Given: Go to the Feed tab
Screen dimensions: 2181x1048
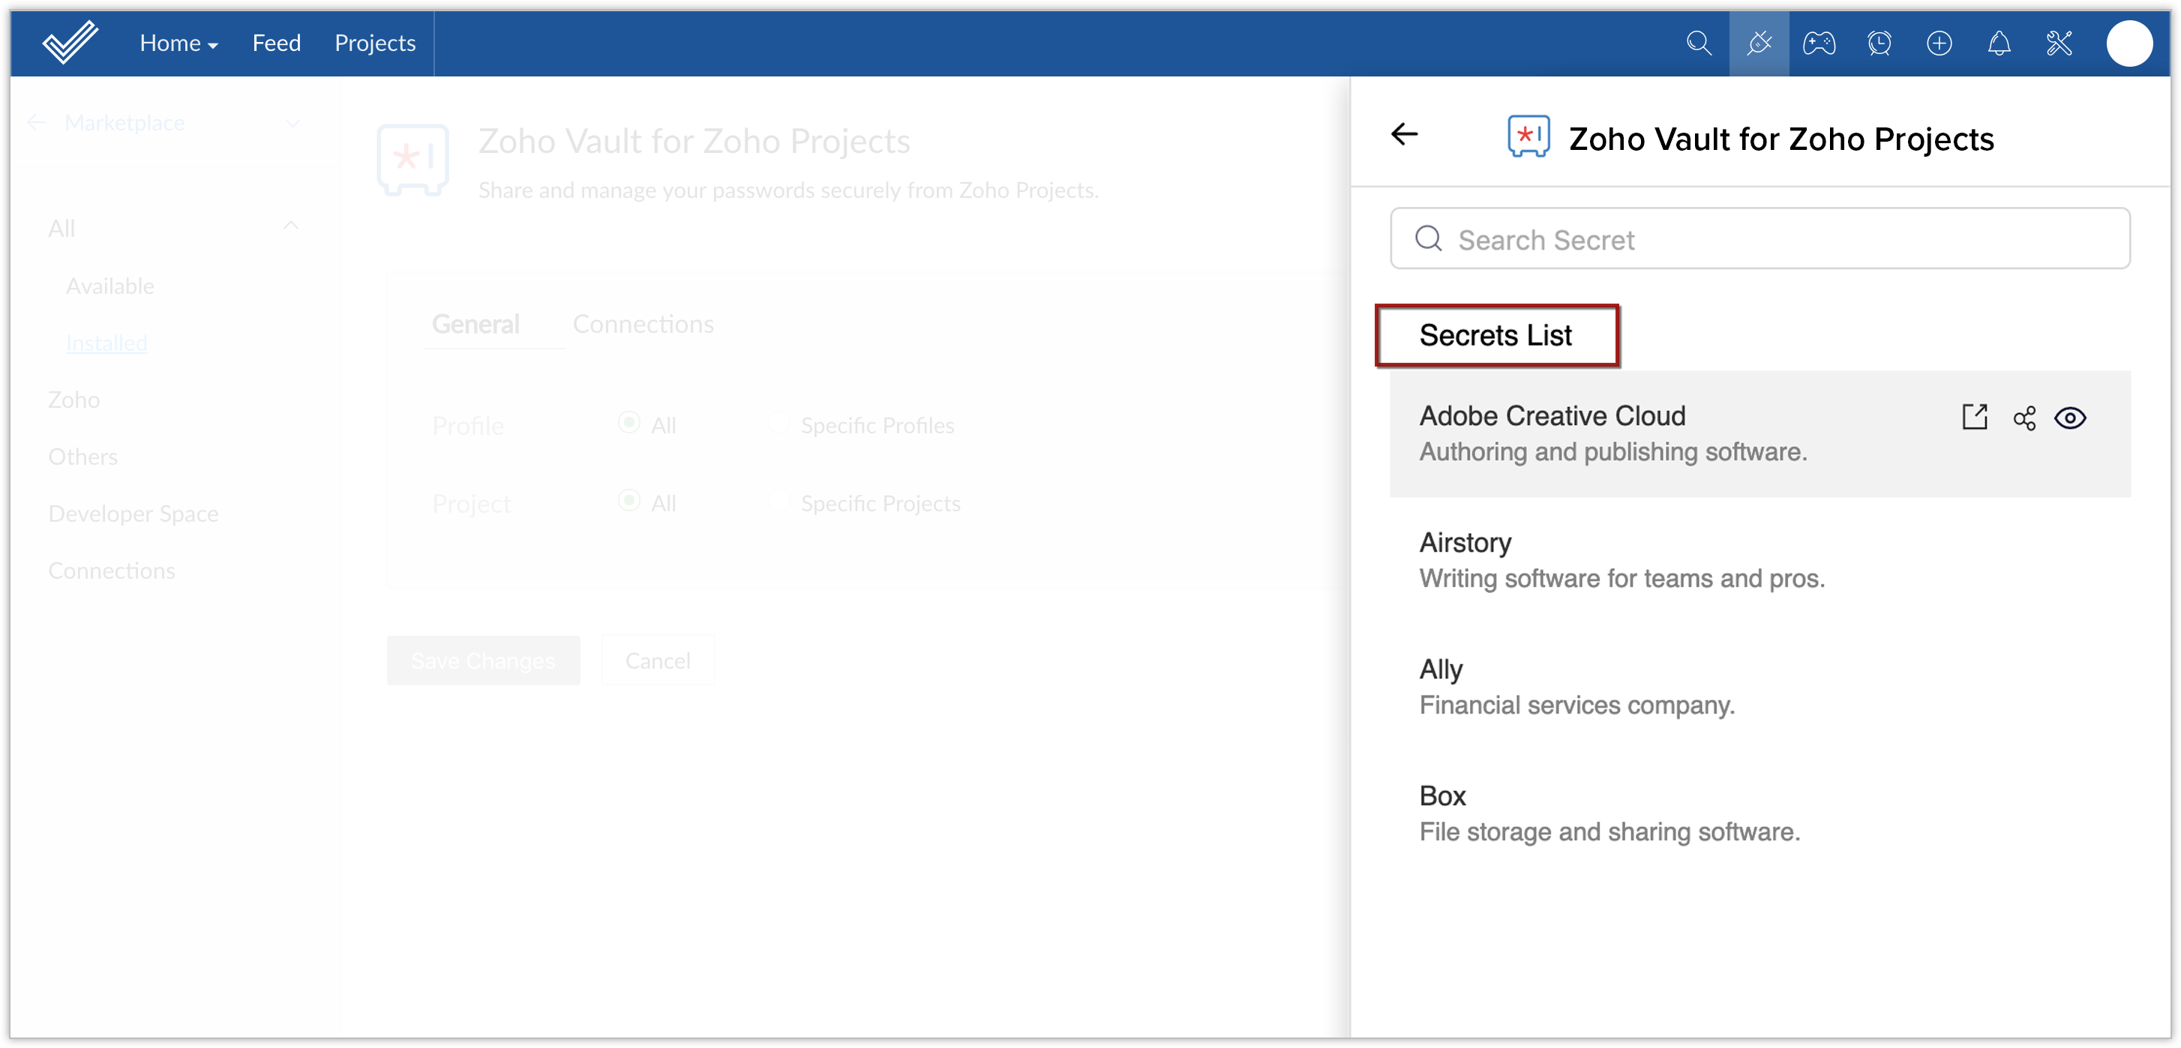Looking at the screenshot, I should (276, 43).
